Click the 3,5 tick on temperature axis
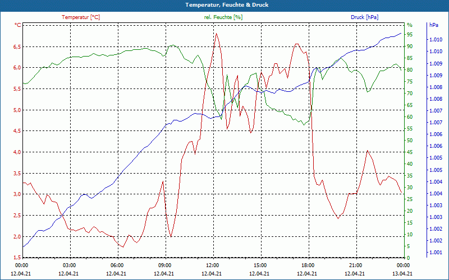The width and height of the screenshot is (449, 280). click(17, 174)
